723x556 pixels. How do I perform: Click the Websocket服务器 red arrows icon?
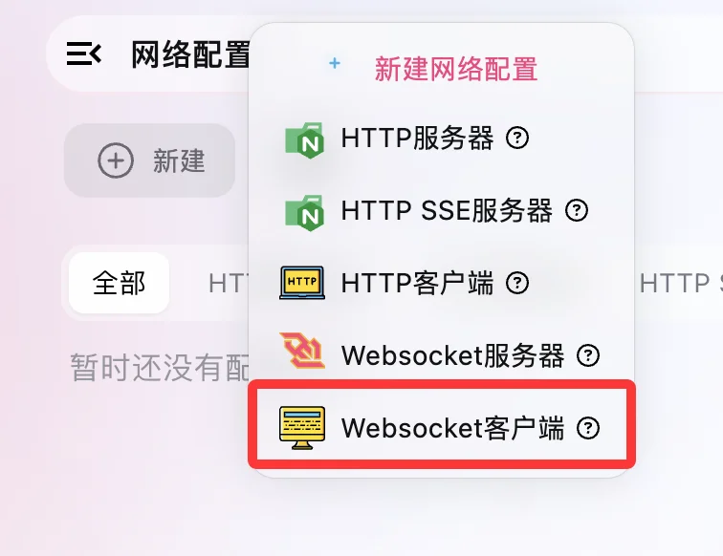tap(302, 351)
